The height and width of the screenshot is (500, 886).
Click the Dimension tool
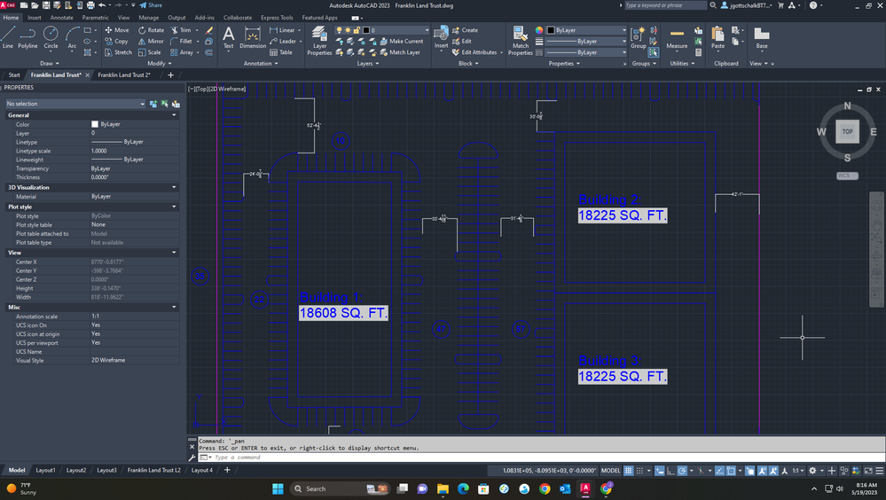pos(253,37)
